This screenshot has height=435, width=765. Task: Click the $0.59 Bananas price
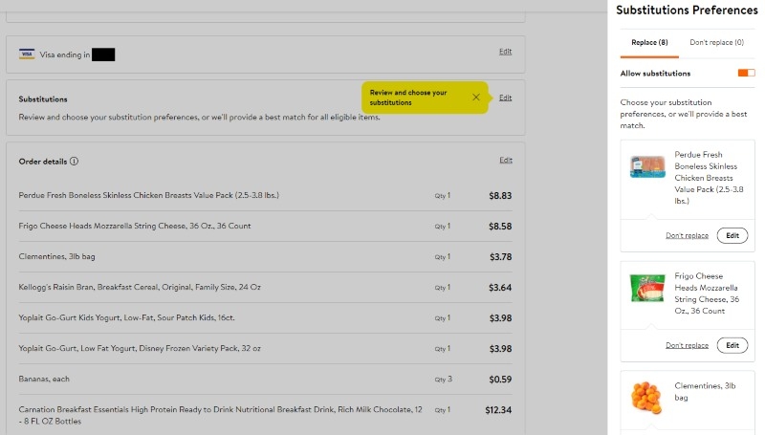pyautogui.click(x=500, y=380)
